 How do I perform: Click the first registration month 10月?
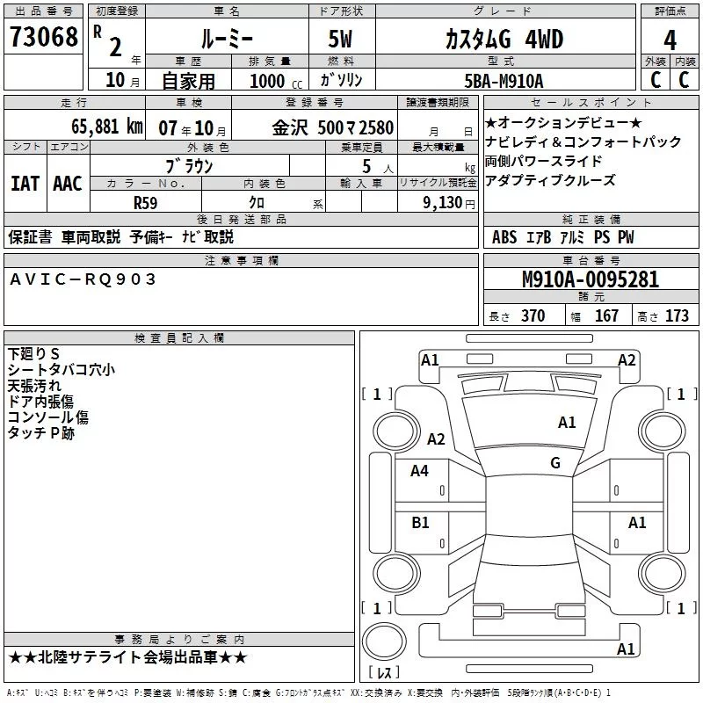pyautogui.click(x=122, y=80)
